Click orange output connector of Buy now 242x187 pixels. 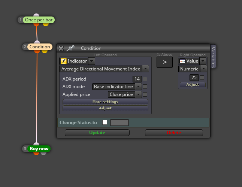point(36,154)
